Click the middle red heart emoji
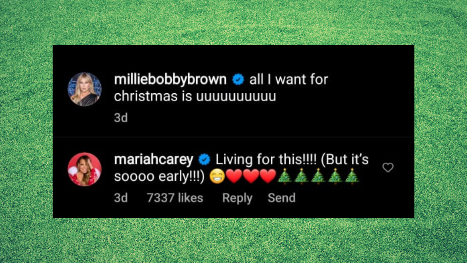The width and height of the screenshot is (467, 263). pos(251,176)
